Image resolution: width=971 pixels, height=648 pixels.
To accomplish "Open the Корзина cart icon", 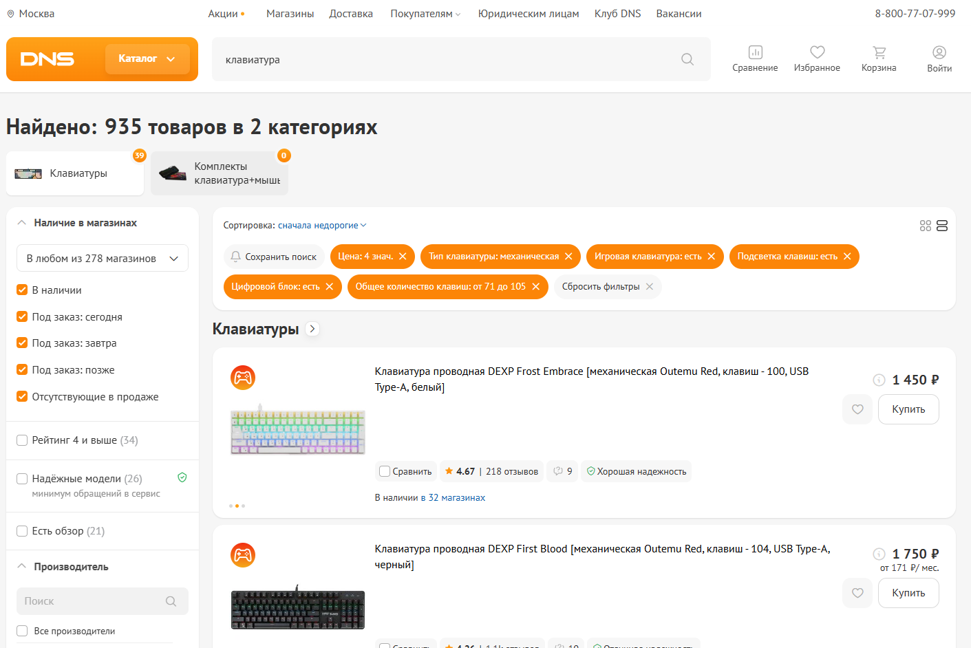I will pos(879,52).
